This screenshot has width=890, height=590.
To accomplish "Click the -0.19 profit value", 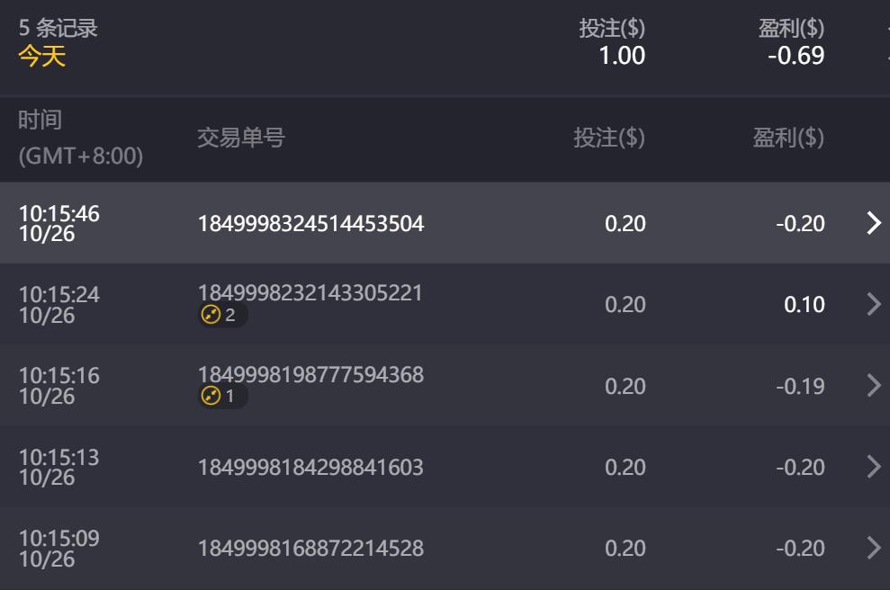I will pyautogui.click(x=800, y=386).
